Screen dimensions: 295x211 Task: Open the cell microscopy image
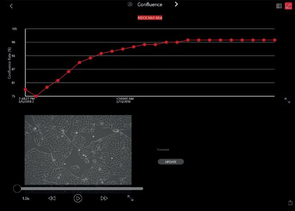click(78, 149)
